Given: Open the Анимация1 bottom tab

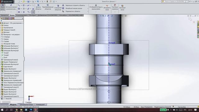Looking at the screenshot, I should tap(40, 105).
